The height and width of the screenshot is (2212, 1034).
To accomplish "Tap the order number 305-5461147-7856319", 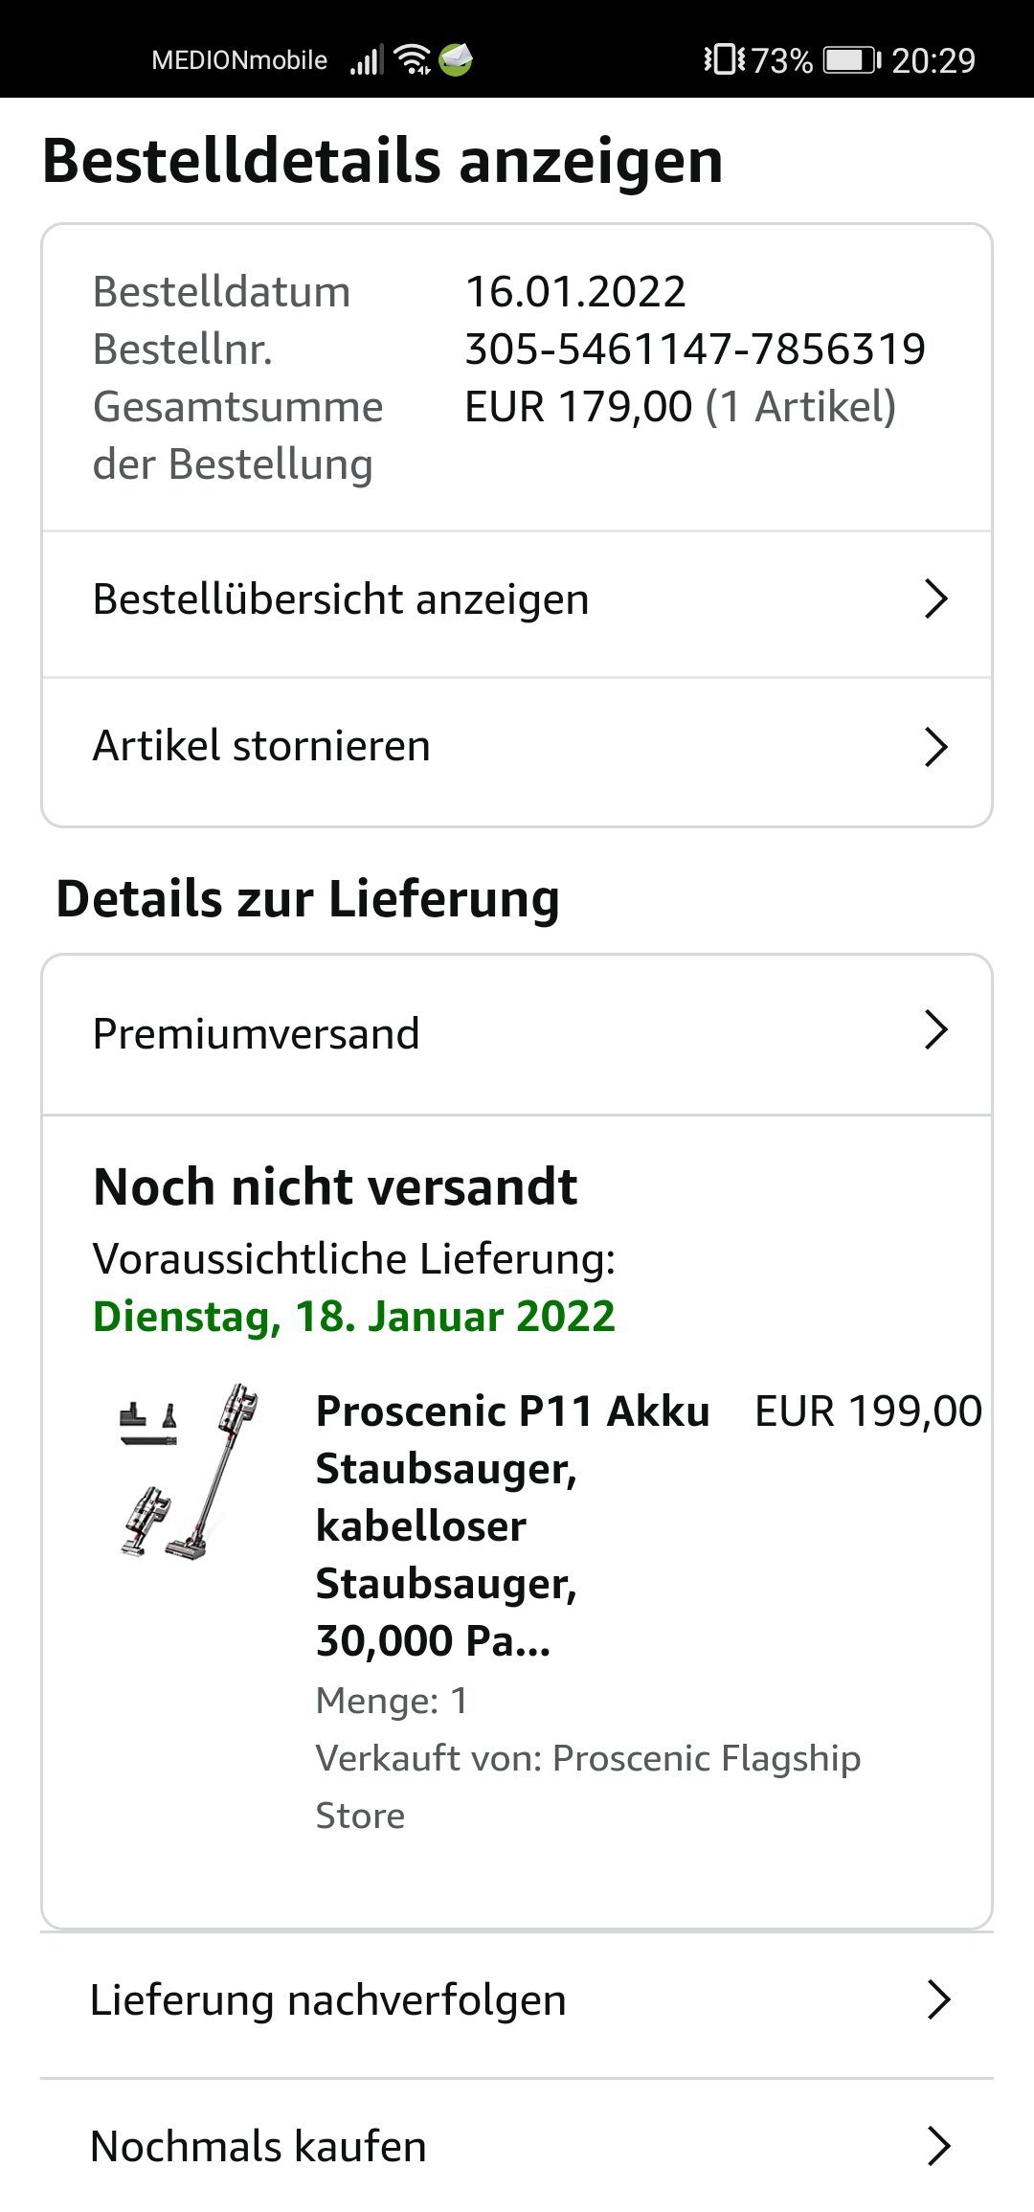I will [x=695, y=350].
